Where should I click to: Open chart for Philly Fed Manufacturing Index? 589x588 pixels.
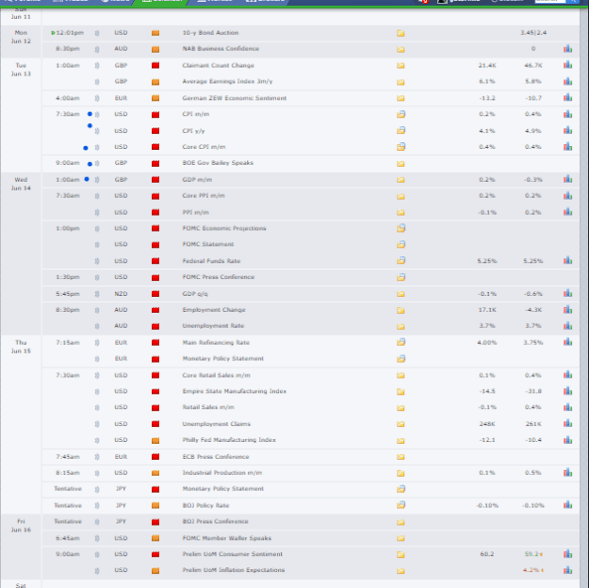pyautogui.click(x=567, y=440)
